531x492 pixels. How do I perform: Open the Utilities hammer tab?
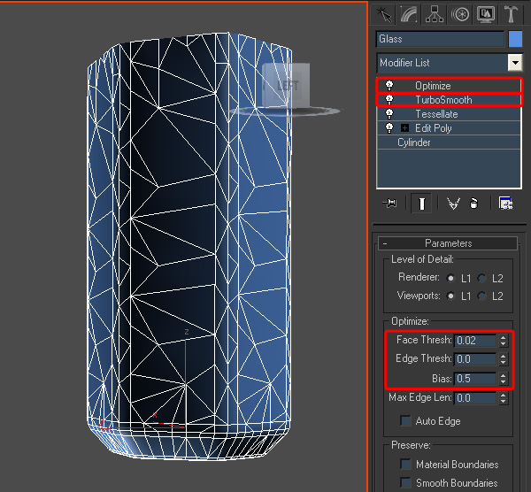[511, 14]
